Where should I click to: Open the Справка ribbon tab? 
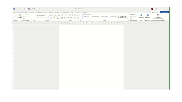(85, 12)
